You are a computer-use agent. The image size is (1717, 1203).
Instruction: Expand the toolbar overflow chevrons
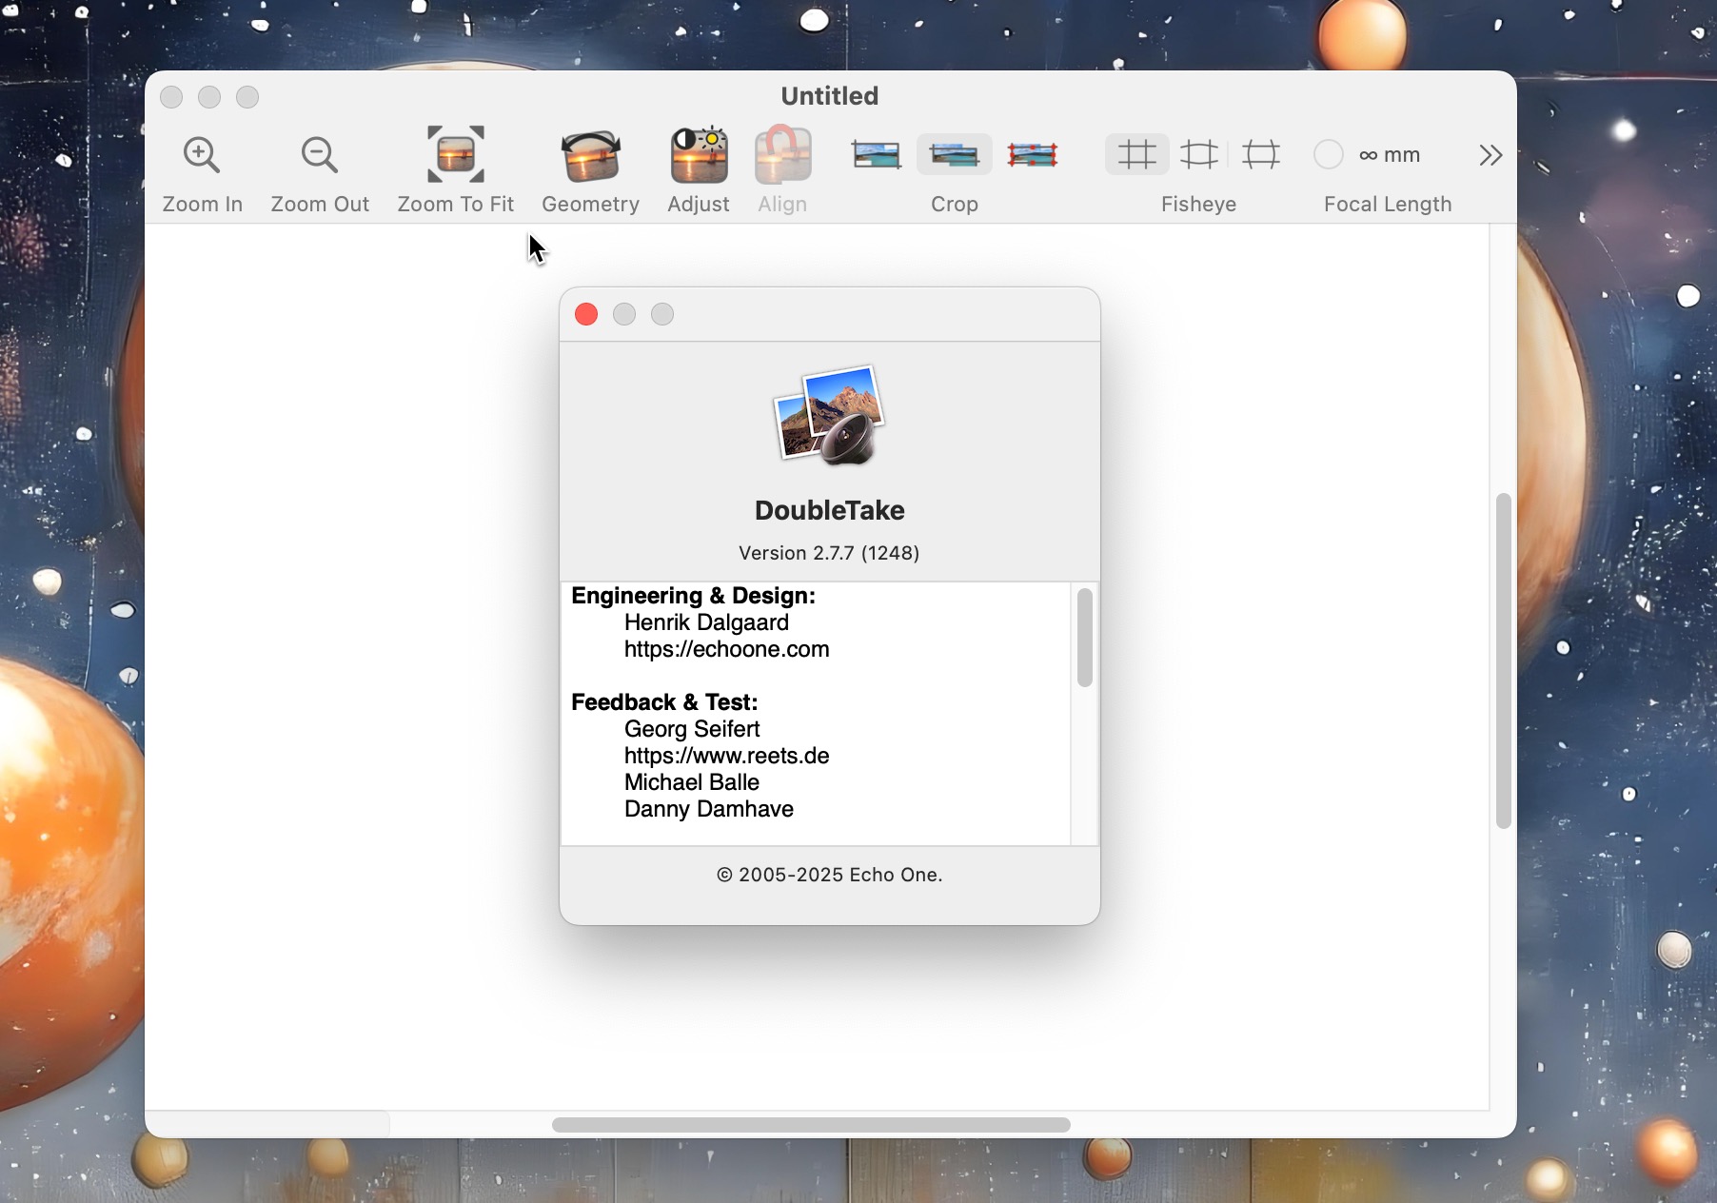click(x=1490, y=154)
